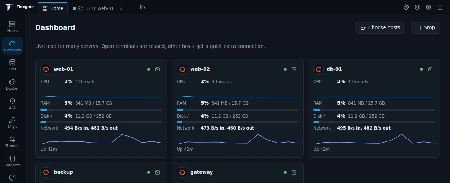Image resolution: width=450 pixels, height=183 pixels.
Task: Click the Choose hosts button
Action: pos(380,28)
